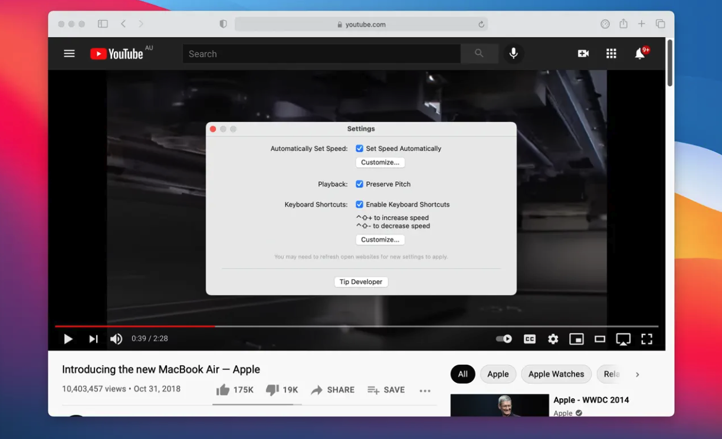Select the Apple Watches filter chip
Viewport: 722px width, 439px height.
(556, 374)
